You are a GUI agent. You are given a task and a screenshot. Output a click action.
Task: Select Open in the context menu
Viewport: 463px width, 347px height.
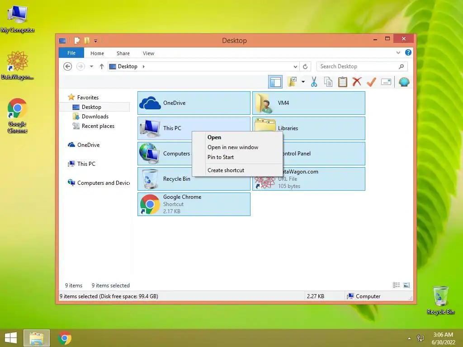(x=237, y=137)
